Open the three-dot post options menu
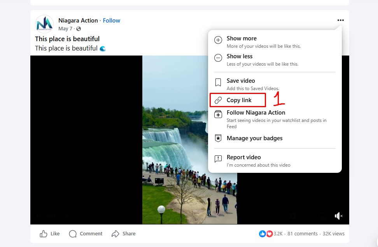Image resolution: width=378 pixels, height=247 pixels. 340,20
